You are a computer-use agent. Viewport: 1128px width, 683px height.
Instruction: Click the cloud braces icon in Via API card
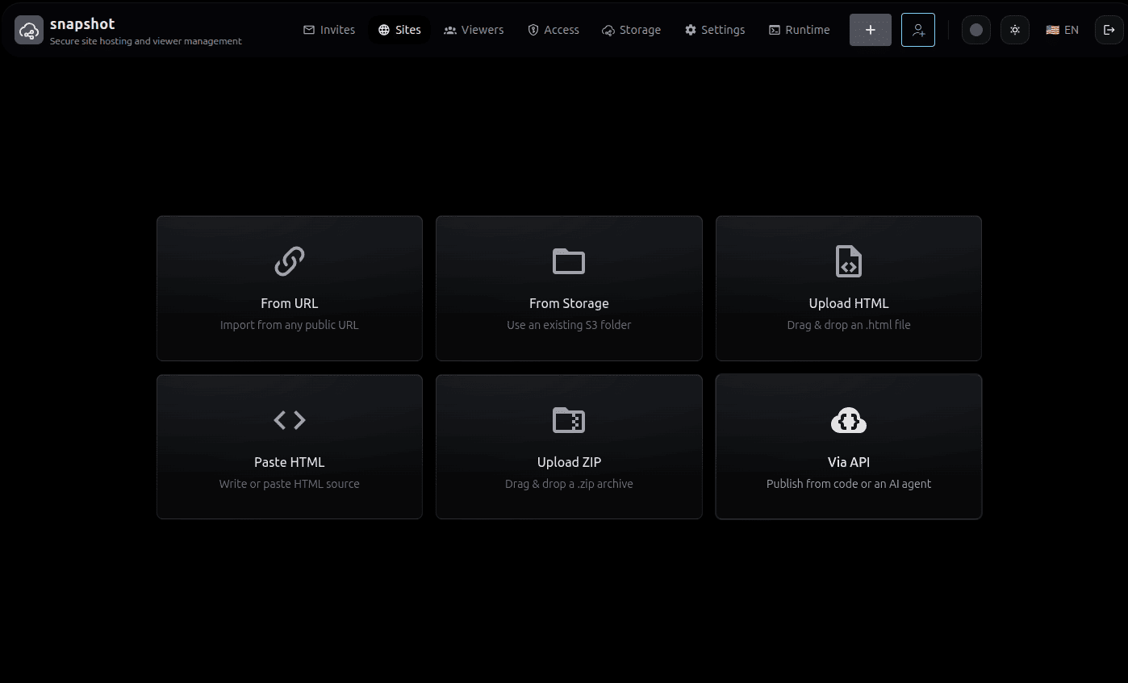[849, 420]
